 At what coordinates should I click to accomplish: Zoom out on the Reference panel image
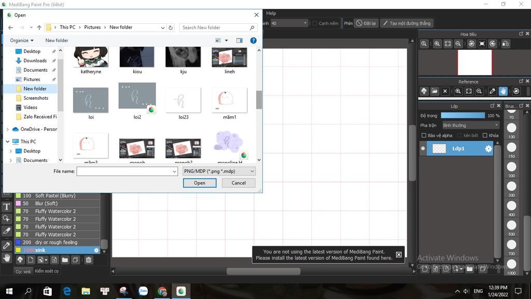pos(479,91)
